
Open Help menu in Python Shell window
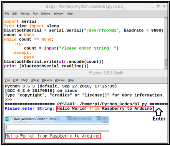[71, 80]
